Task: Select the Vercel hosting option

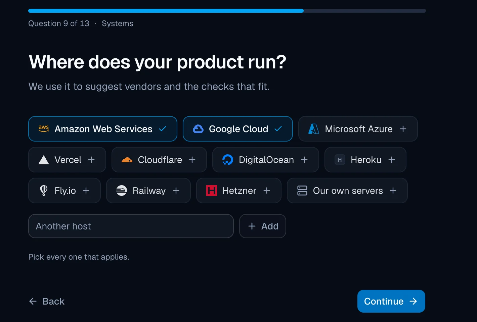Action: pyautogui.click(x=67, y=160)
